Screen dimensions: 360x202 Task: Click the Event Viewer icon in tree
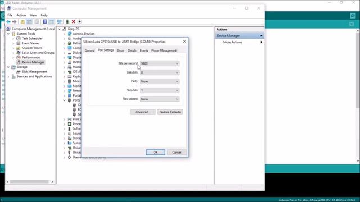(x=19, y=43)
